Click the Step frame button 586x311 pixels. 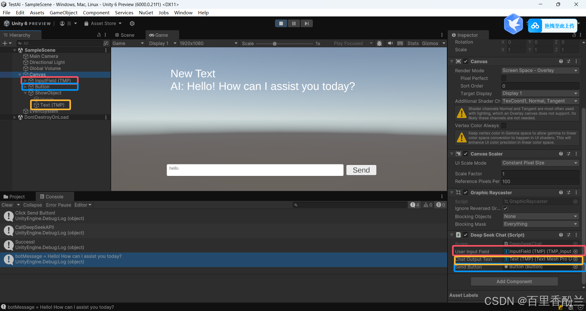point(306,23)
